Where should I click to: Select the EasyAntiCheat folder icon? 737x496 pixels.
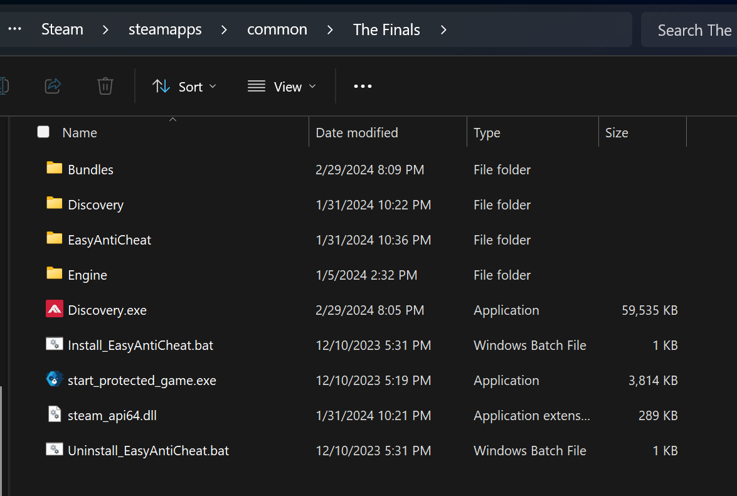click(x=55, y=238)
